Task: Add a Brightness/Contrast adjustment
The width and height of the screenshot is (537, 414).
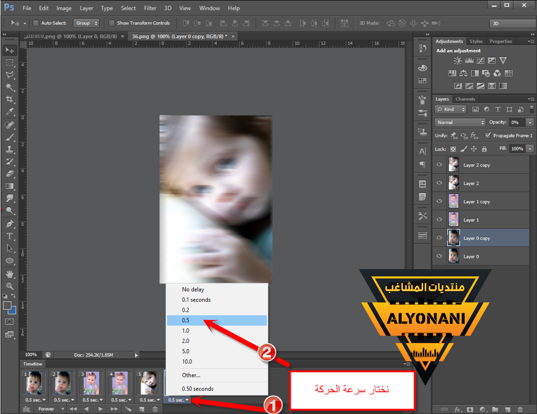Action: 458,61
